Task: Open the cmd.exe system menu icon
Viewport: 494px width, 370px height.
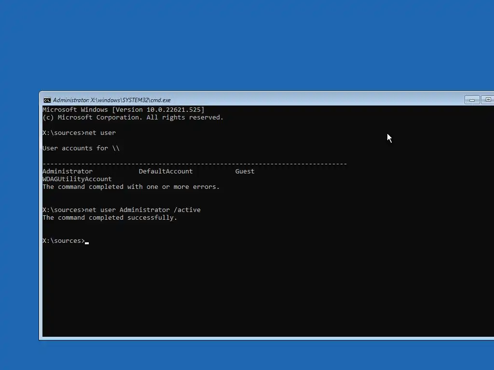Action: pos(47,100)
